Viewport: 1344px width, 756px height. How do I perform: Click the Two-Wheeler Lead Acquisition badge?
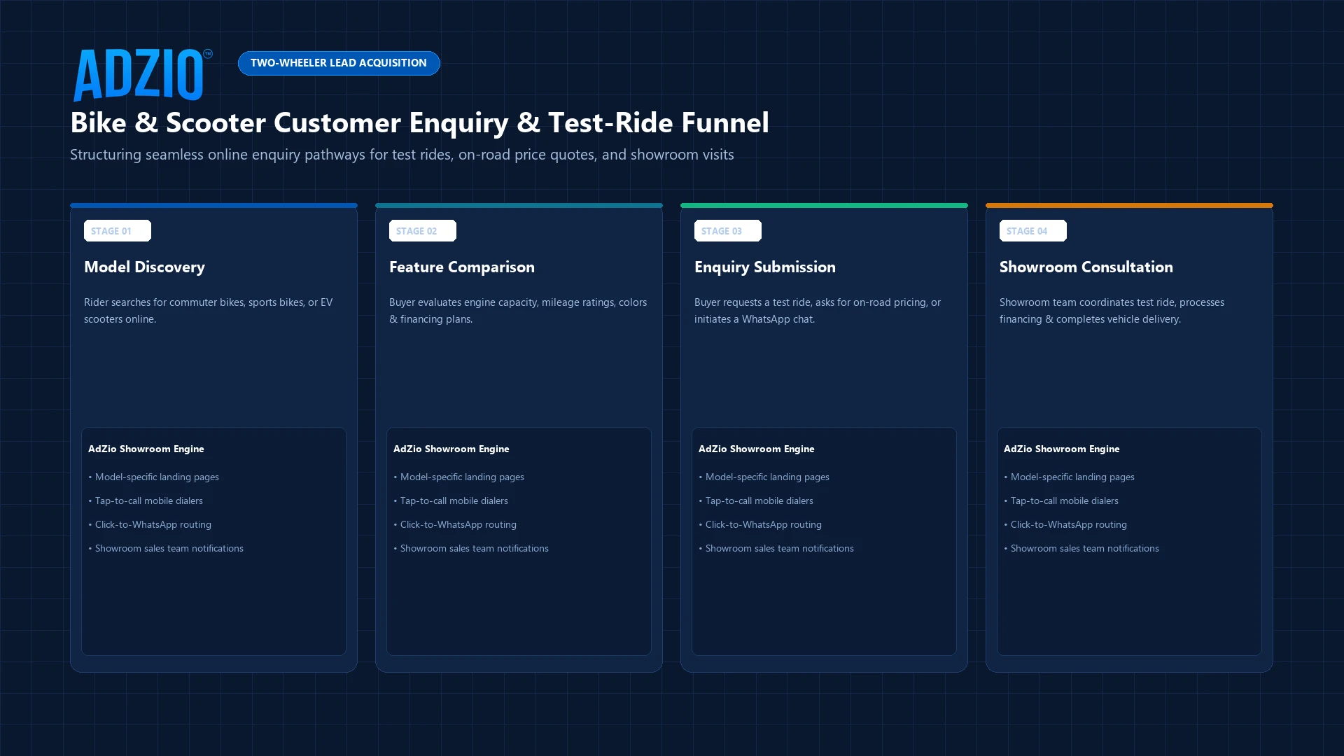coord(339,63)
